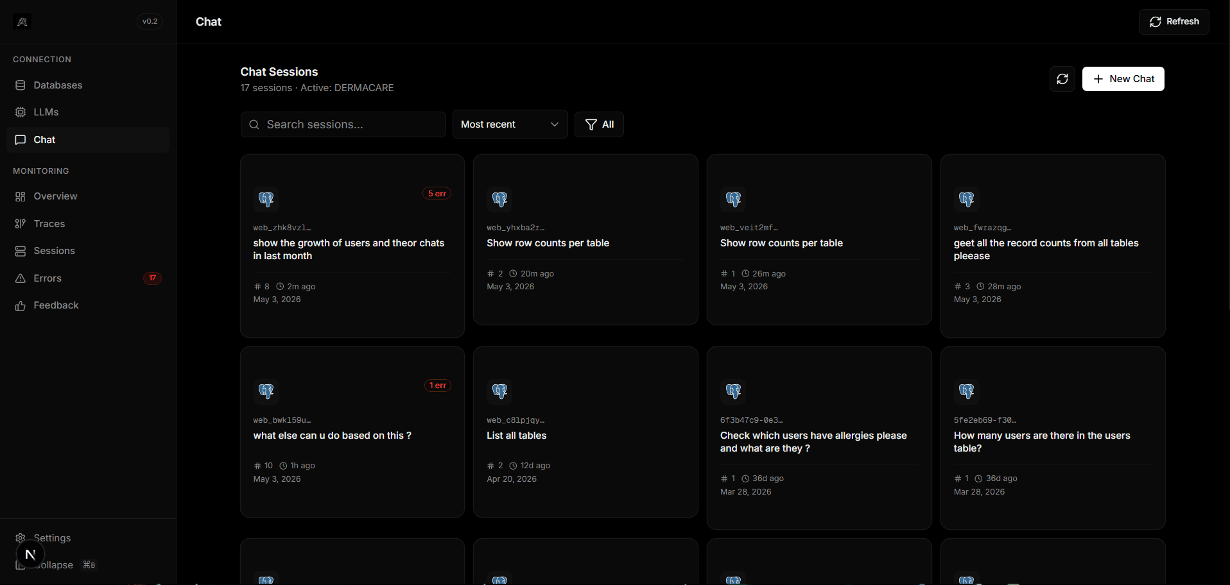Click the v0.2 version badge

tap(150, 22)
